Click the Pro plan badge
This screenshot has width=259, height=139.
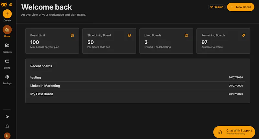pos(217,7)
